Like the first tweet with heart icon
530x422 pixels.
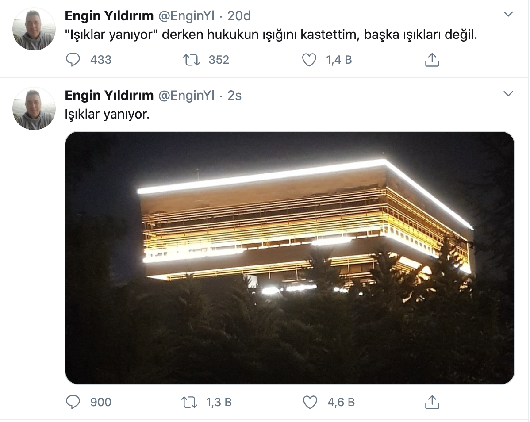(x=309, y=60)
